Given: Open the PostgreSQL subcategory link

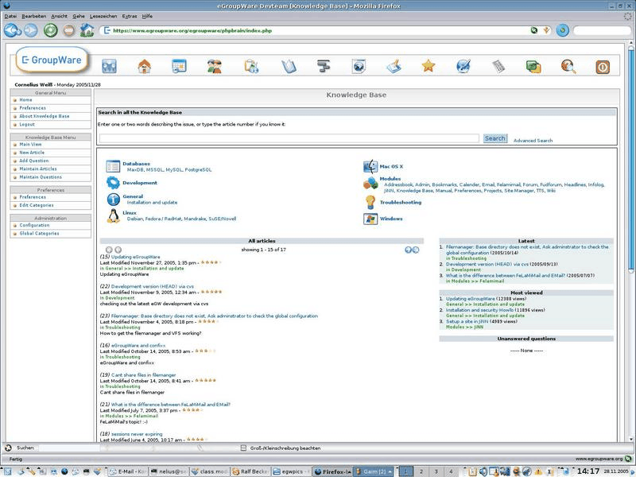Looking at the screenshot, I should [198, 170].
